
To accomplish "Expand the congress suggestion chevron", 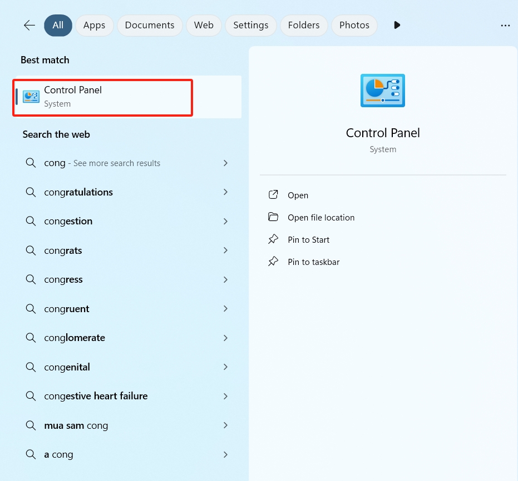I will point(225,279).
